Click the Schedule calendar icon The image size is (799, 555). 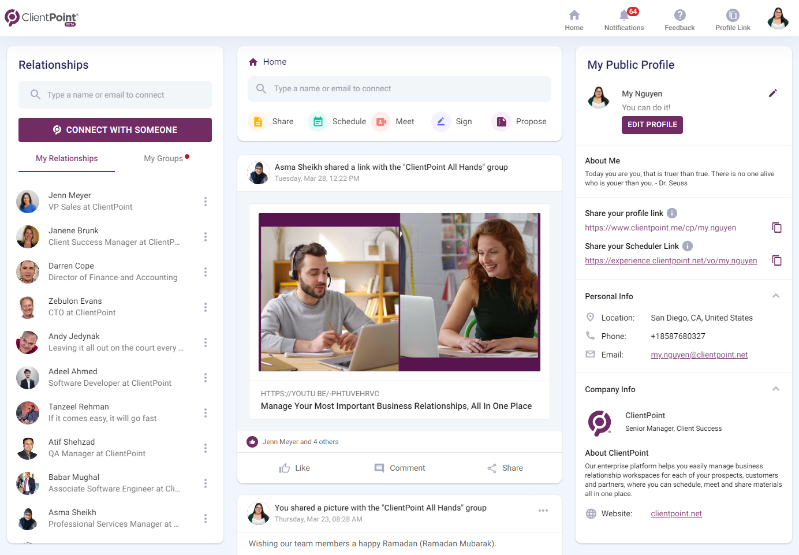pos(318,122)
